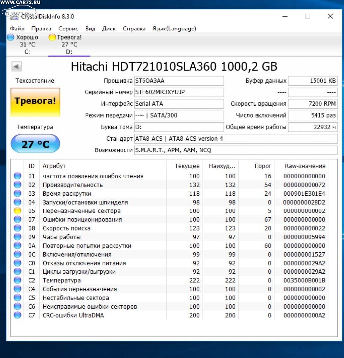Click the Атрибут column header
The height and width of the screenshot is (358, 344).
pyautogui.click(x=54, y=166)
